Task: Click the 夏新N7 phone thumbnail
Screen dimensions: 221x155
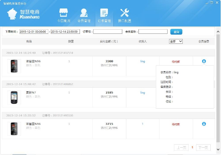Action: point(14,97)
